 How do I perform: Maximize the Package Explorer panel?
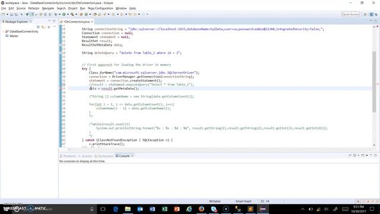point(54,21)
